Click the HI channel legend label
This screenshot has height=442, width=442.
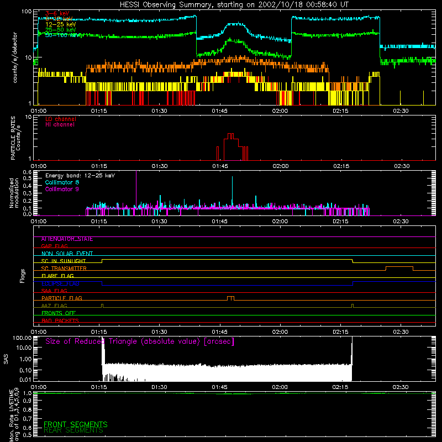(x=60, y=125)
